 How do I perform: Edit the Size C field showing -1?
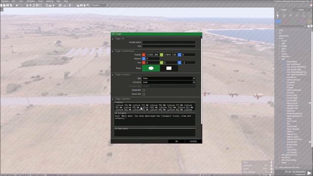pyautogui.click(x=188, y=63)
